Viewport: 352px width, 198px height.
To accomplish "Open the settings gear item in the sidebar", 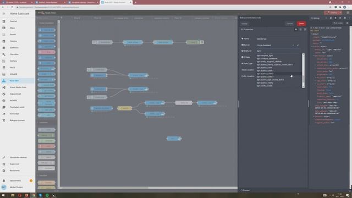I will (x=17, y=170).
